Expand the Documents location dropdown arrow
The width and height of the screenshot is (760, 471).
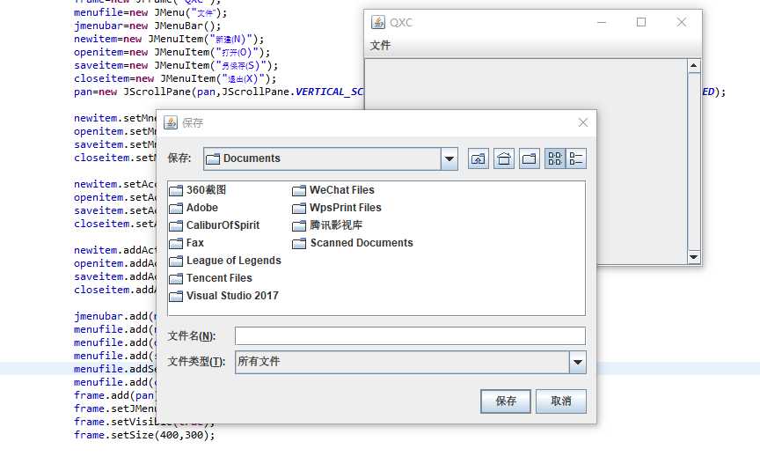[x=449, y=158]
